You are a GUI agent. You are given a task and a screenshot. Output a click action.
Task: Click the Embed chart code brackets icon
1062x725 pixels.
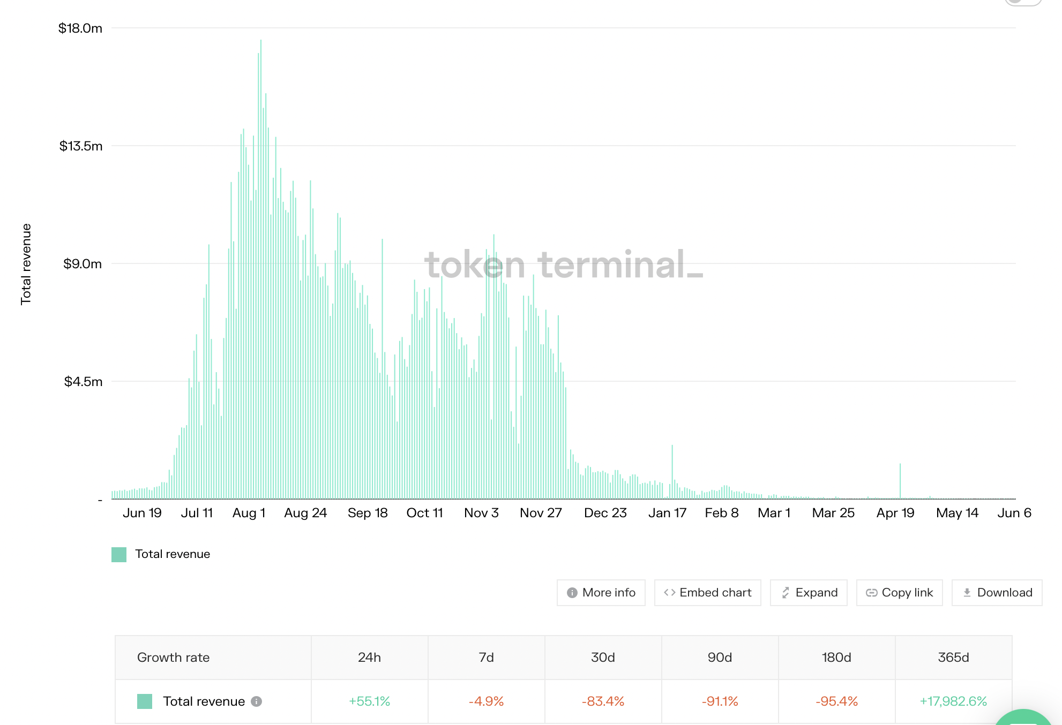(x=669, y=592)
